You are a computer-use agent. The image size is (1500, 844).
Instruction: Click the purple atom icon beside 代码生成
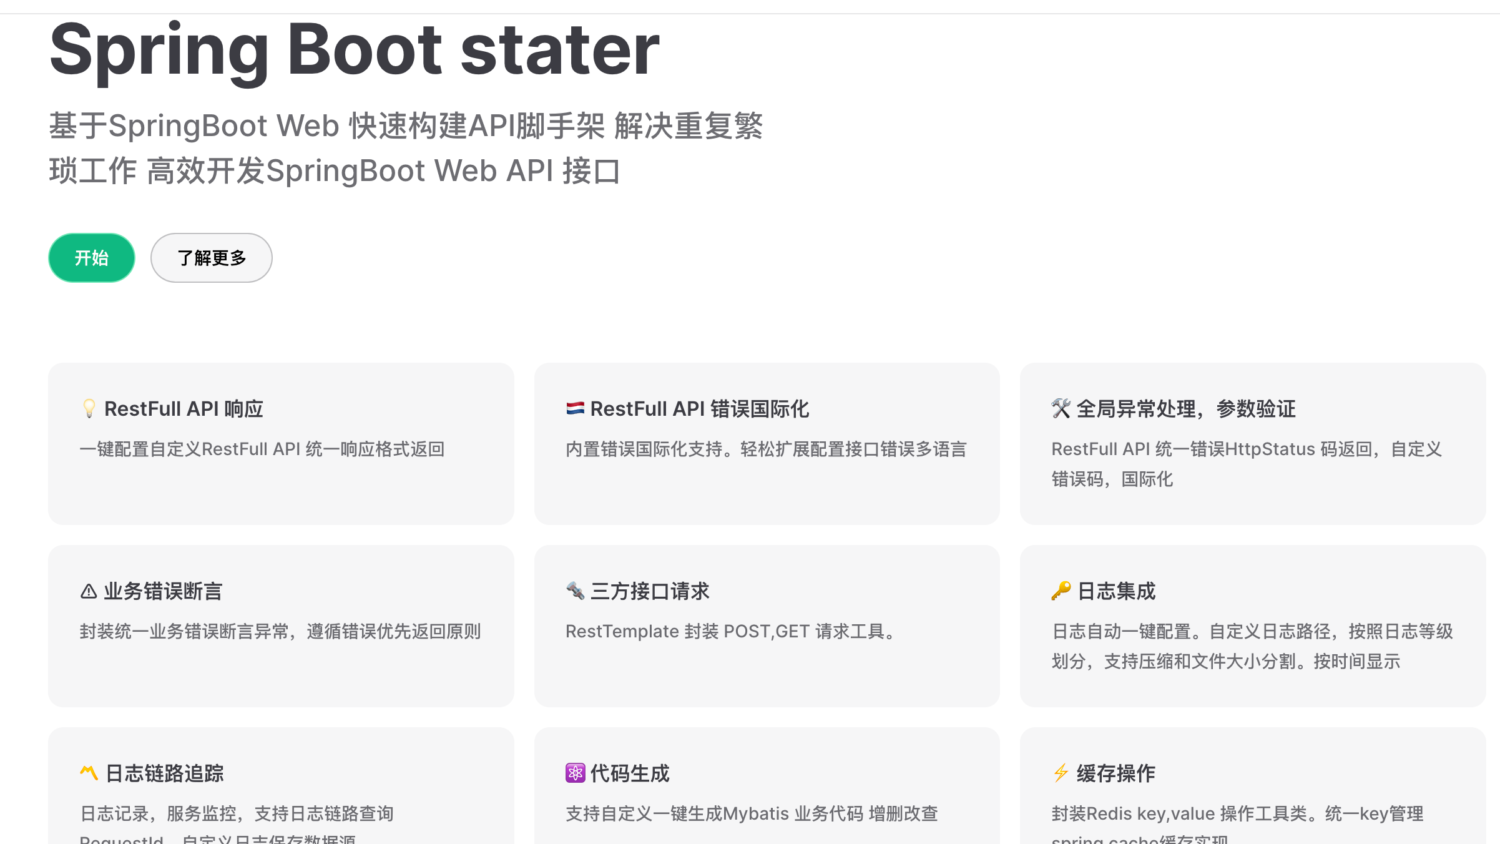point(575,773)
